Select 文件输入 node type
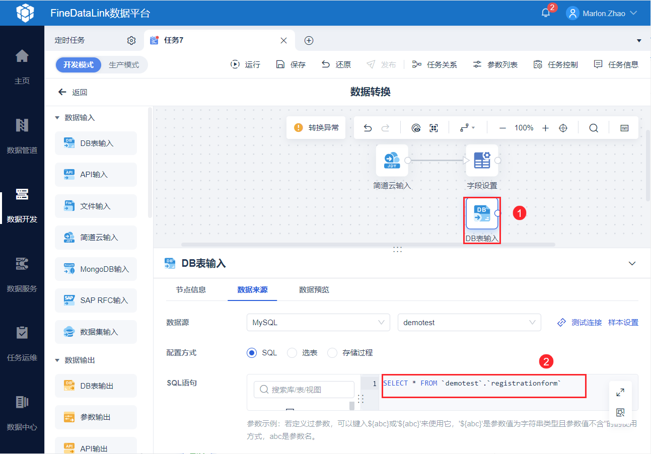651x454 pixels. coord(96,206)
